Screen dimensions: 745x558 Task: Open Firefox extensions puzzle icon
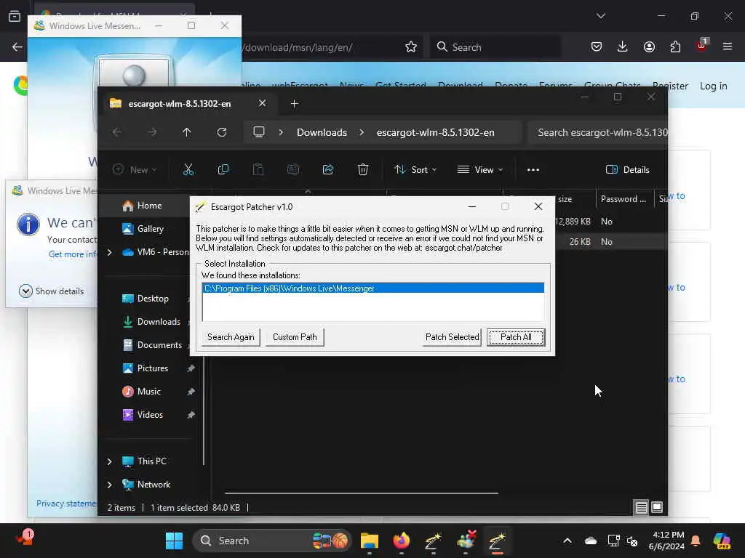click(x=675, y=47)
